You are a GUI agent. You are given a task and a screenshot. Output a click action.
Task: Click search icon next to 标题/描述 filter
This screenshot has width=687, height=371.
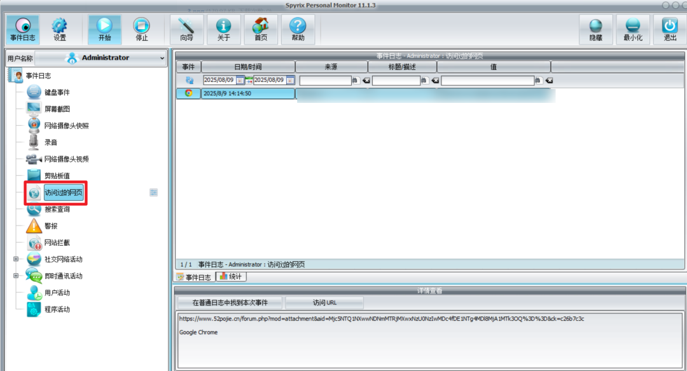pyautogui.click(x=424, y=80)
